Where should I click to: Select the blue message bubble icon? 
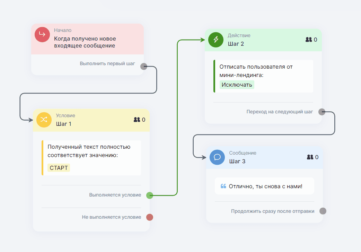point(217,157)
